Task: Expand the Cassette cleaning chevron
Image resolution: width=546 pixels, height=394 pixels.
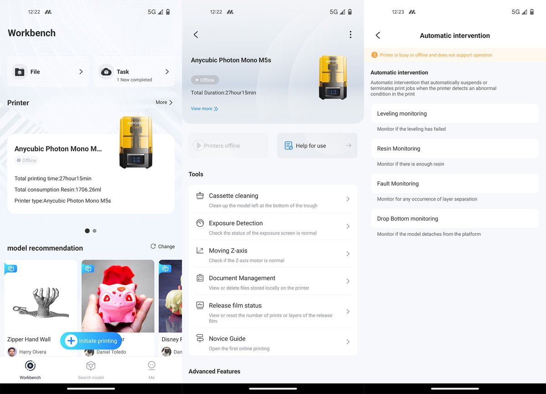Action: point(348,199)
